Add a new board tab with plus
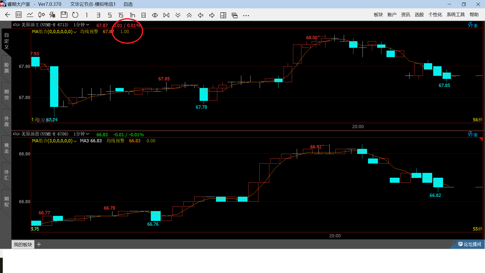Viewport: 485px width, 273px height. coord(39,244)
